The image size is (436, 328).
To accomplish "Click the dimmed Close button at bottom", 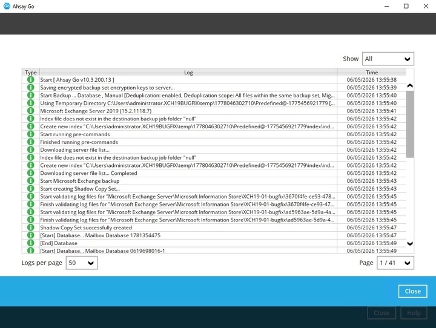I will 381,313.
